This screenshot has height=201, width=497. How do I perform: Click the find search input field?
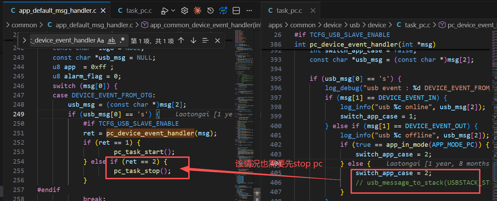tap(63, 40)
